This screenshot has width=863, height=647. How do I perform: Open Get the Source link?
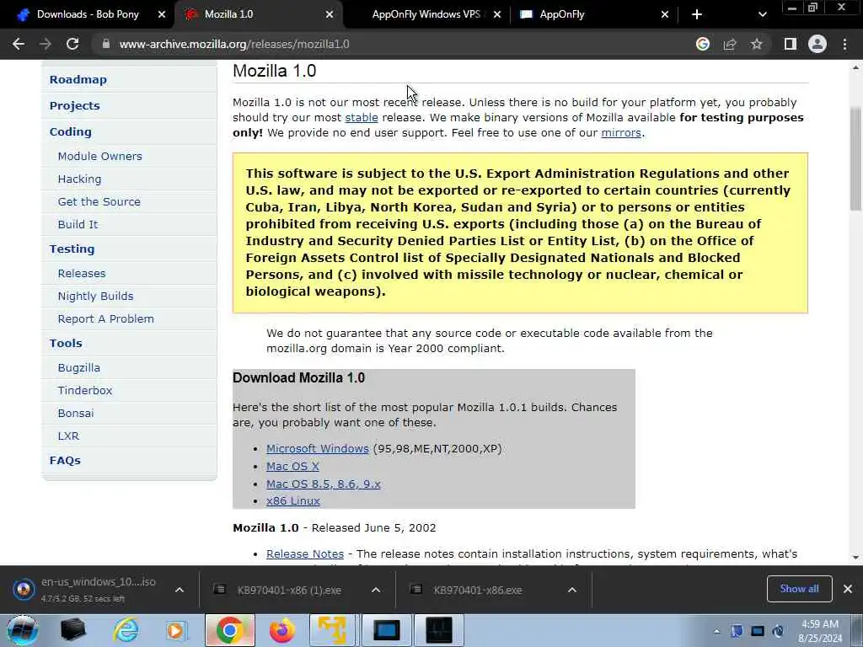click(99, 201)
